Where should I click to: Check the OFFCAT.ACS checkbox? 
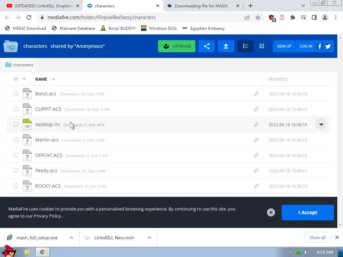tap(16, 155)
